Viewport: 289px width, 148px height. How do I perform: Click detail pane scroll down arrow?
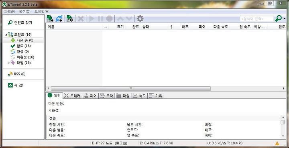283,136
